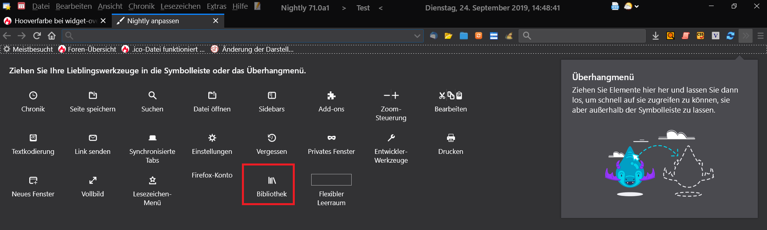Viewport: 767px width, 230px height.
Task: Select the Chronik clock icon in palette
Action: 33,95
